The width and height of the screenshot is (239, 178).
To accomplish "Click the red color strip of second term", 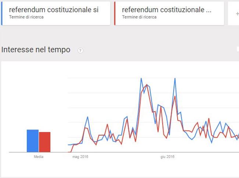I will click(115, 13).
